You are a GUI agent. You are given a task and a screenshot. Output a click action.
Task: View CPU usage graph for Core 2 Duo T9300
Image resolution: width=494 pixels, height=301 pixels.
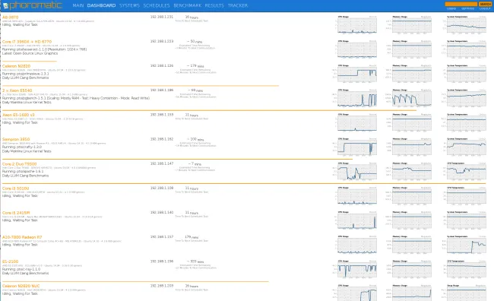(x=357, y=172)
